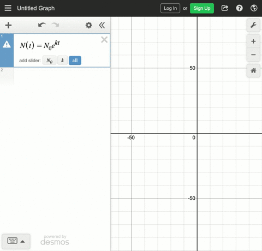Open expression list settings gear
The height and width of the screenshot is (251, 262).
[x=88, y=25]
